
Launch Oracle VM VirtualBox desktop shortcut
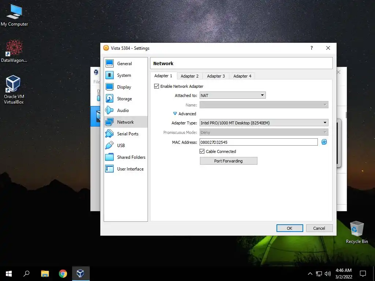tap(14, 90)
